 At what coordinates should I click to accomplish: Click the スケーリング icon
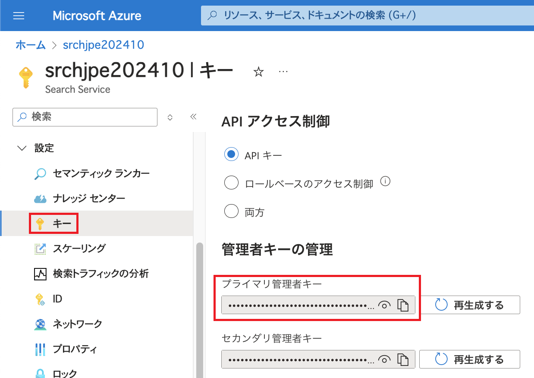[x=40, y=249]
